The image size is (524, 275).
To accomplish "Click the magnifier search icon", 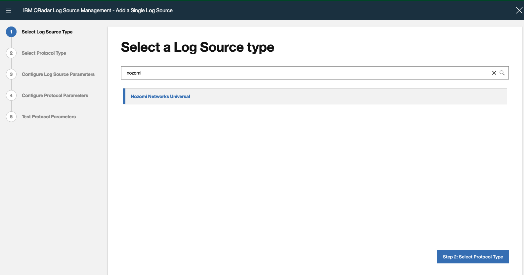I will (502, 73).
